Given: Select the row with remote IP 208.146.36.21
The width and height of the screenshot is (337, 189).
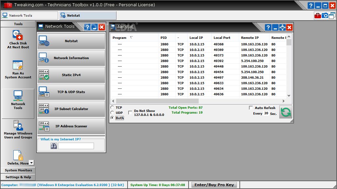Looking at the screenshot, I should pyautogui.click(x=198, y=77).
